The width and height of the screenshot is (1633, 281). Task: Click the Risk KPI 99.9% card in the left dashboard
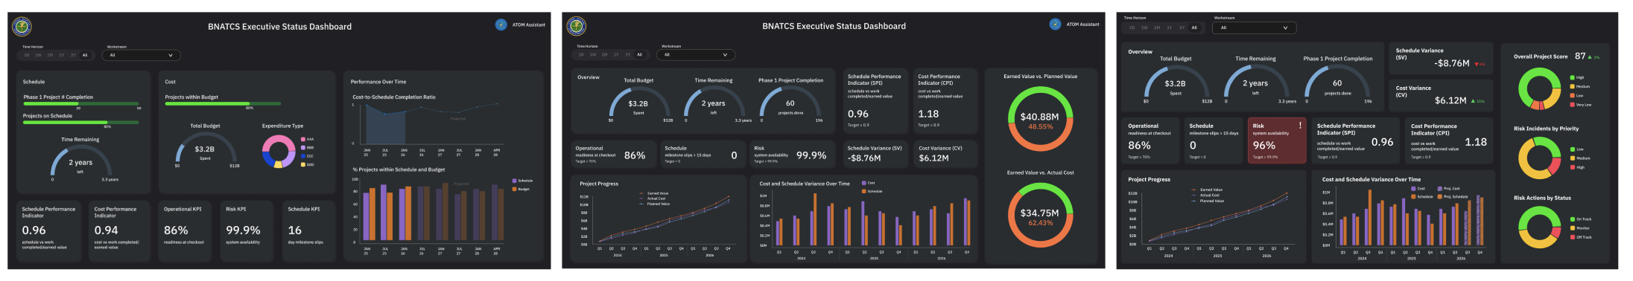(247, 231)
